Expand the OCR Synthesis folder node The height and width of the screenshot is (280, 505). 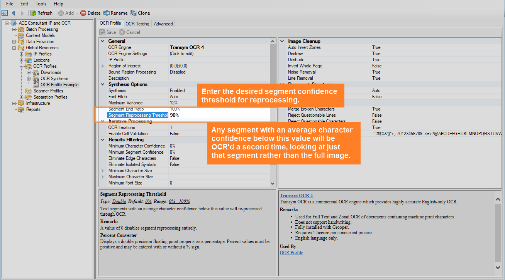[x=29, y=79]
